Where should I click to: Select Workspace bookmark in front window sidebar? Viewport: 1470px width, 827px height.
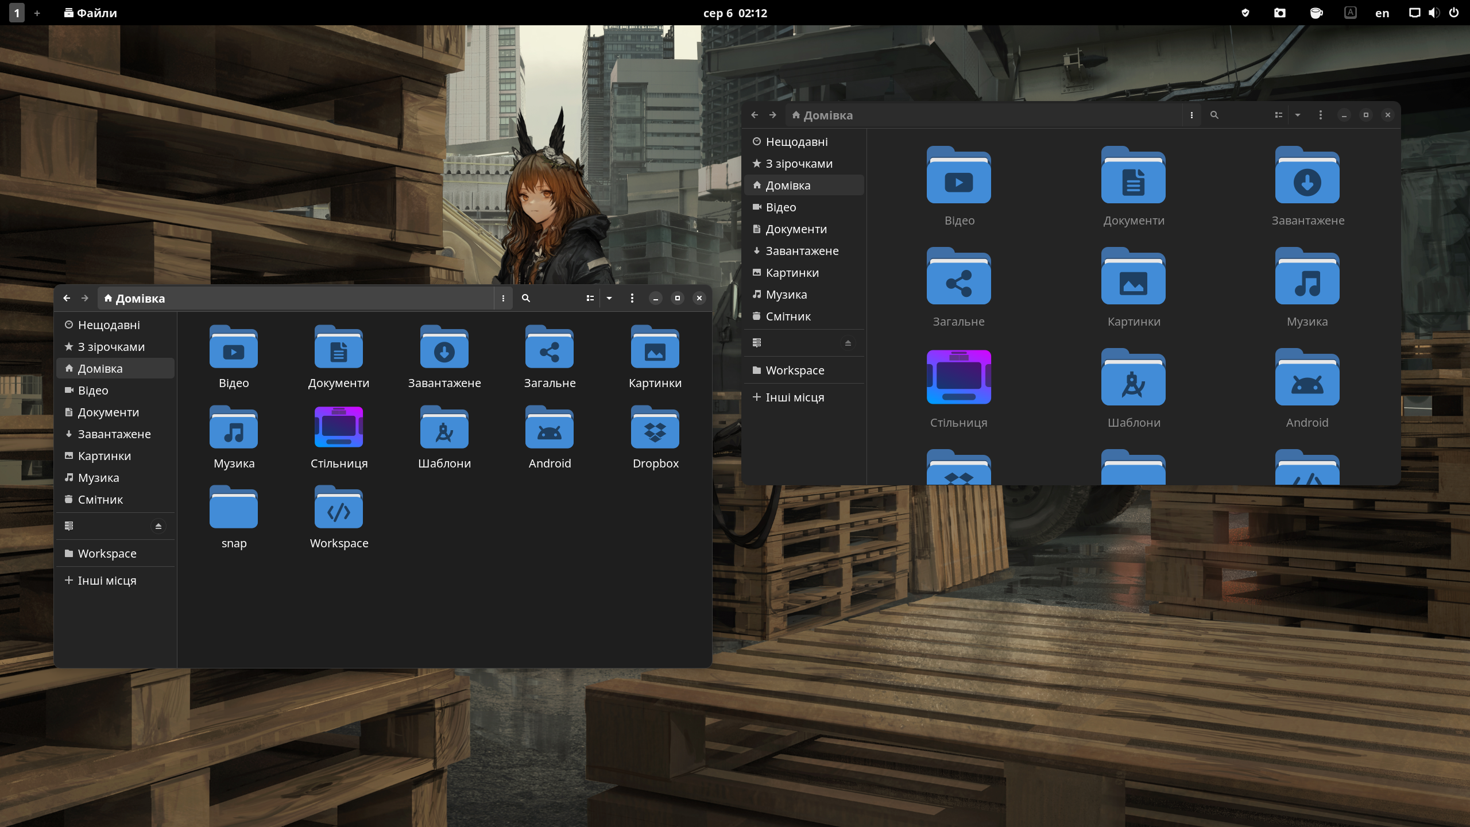point(115,554)
